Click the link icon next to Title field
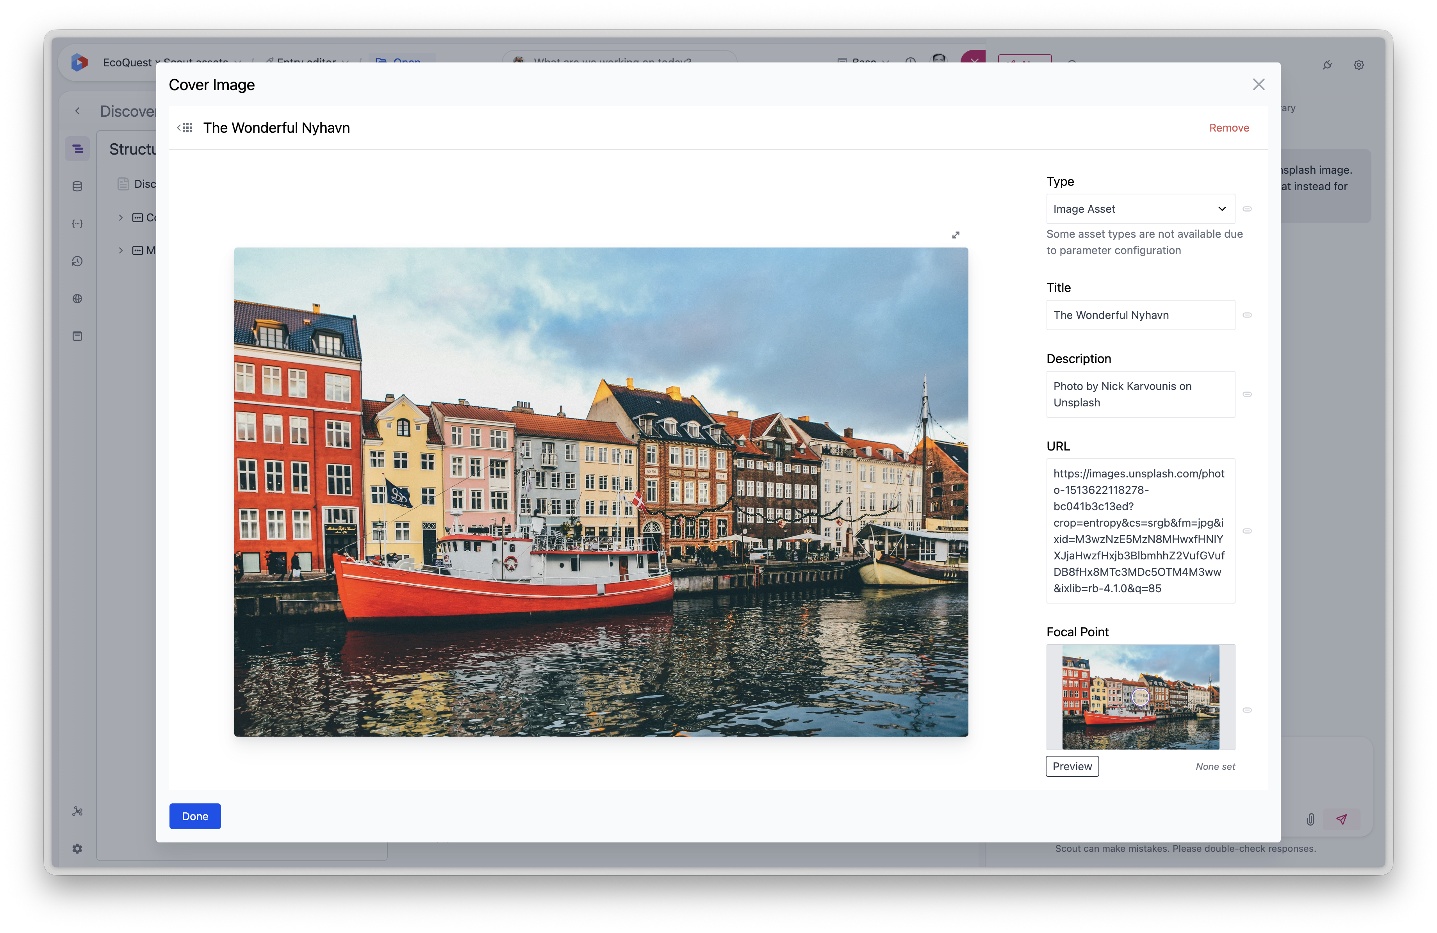 coord(1247,315)
